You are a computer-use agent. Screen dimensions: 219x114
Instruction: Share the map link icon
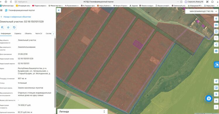216,44
